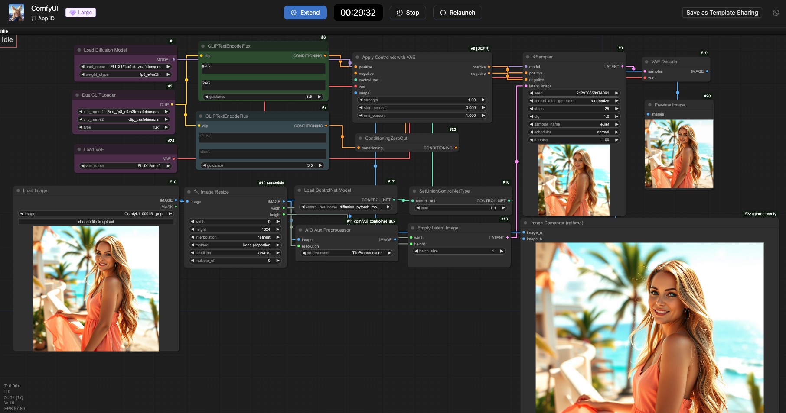Click the Large instance size badge
Screen dimensions: 786x413
81,13
